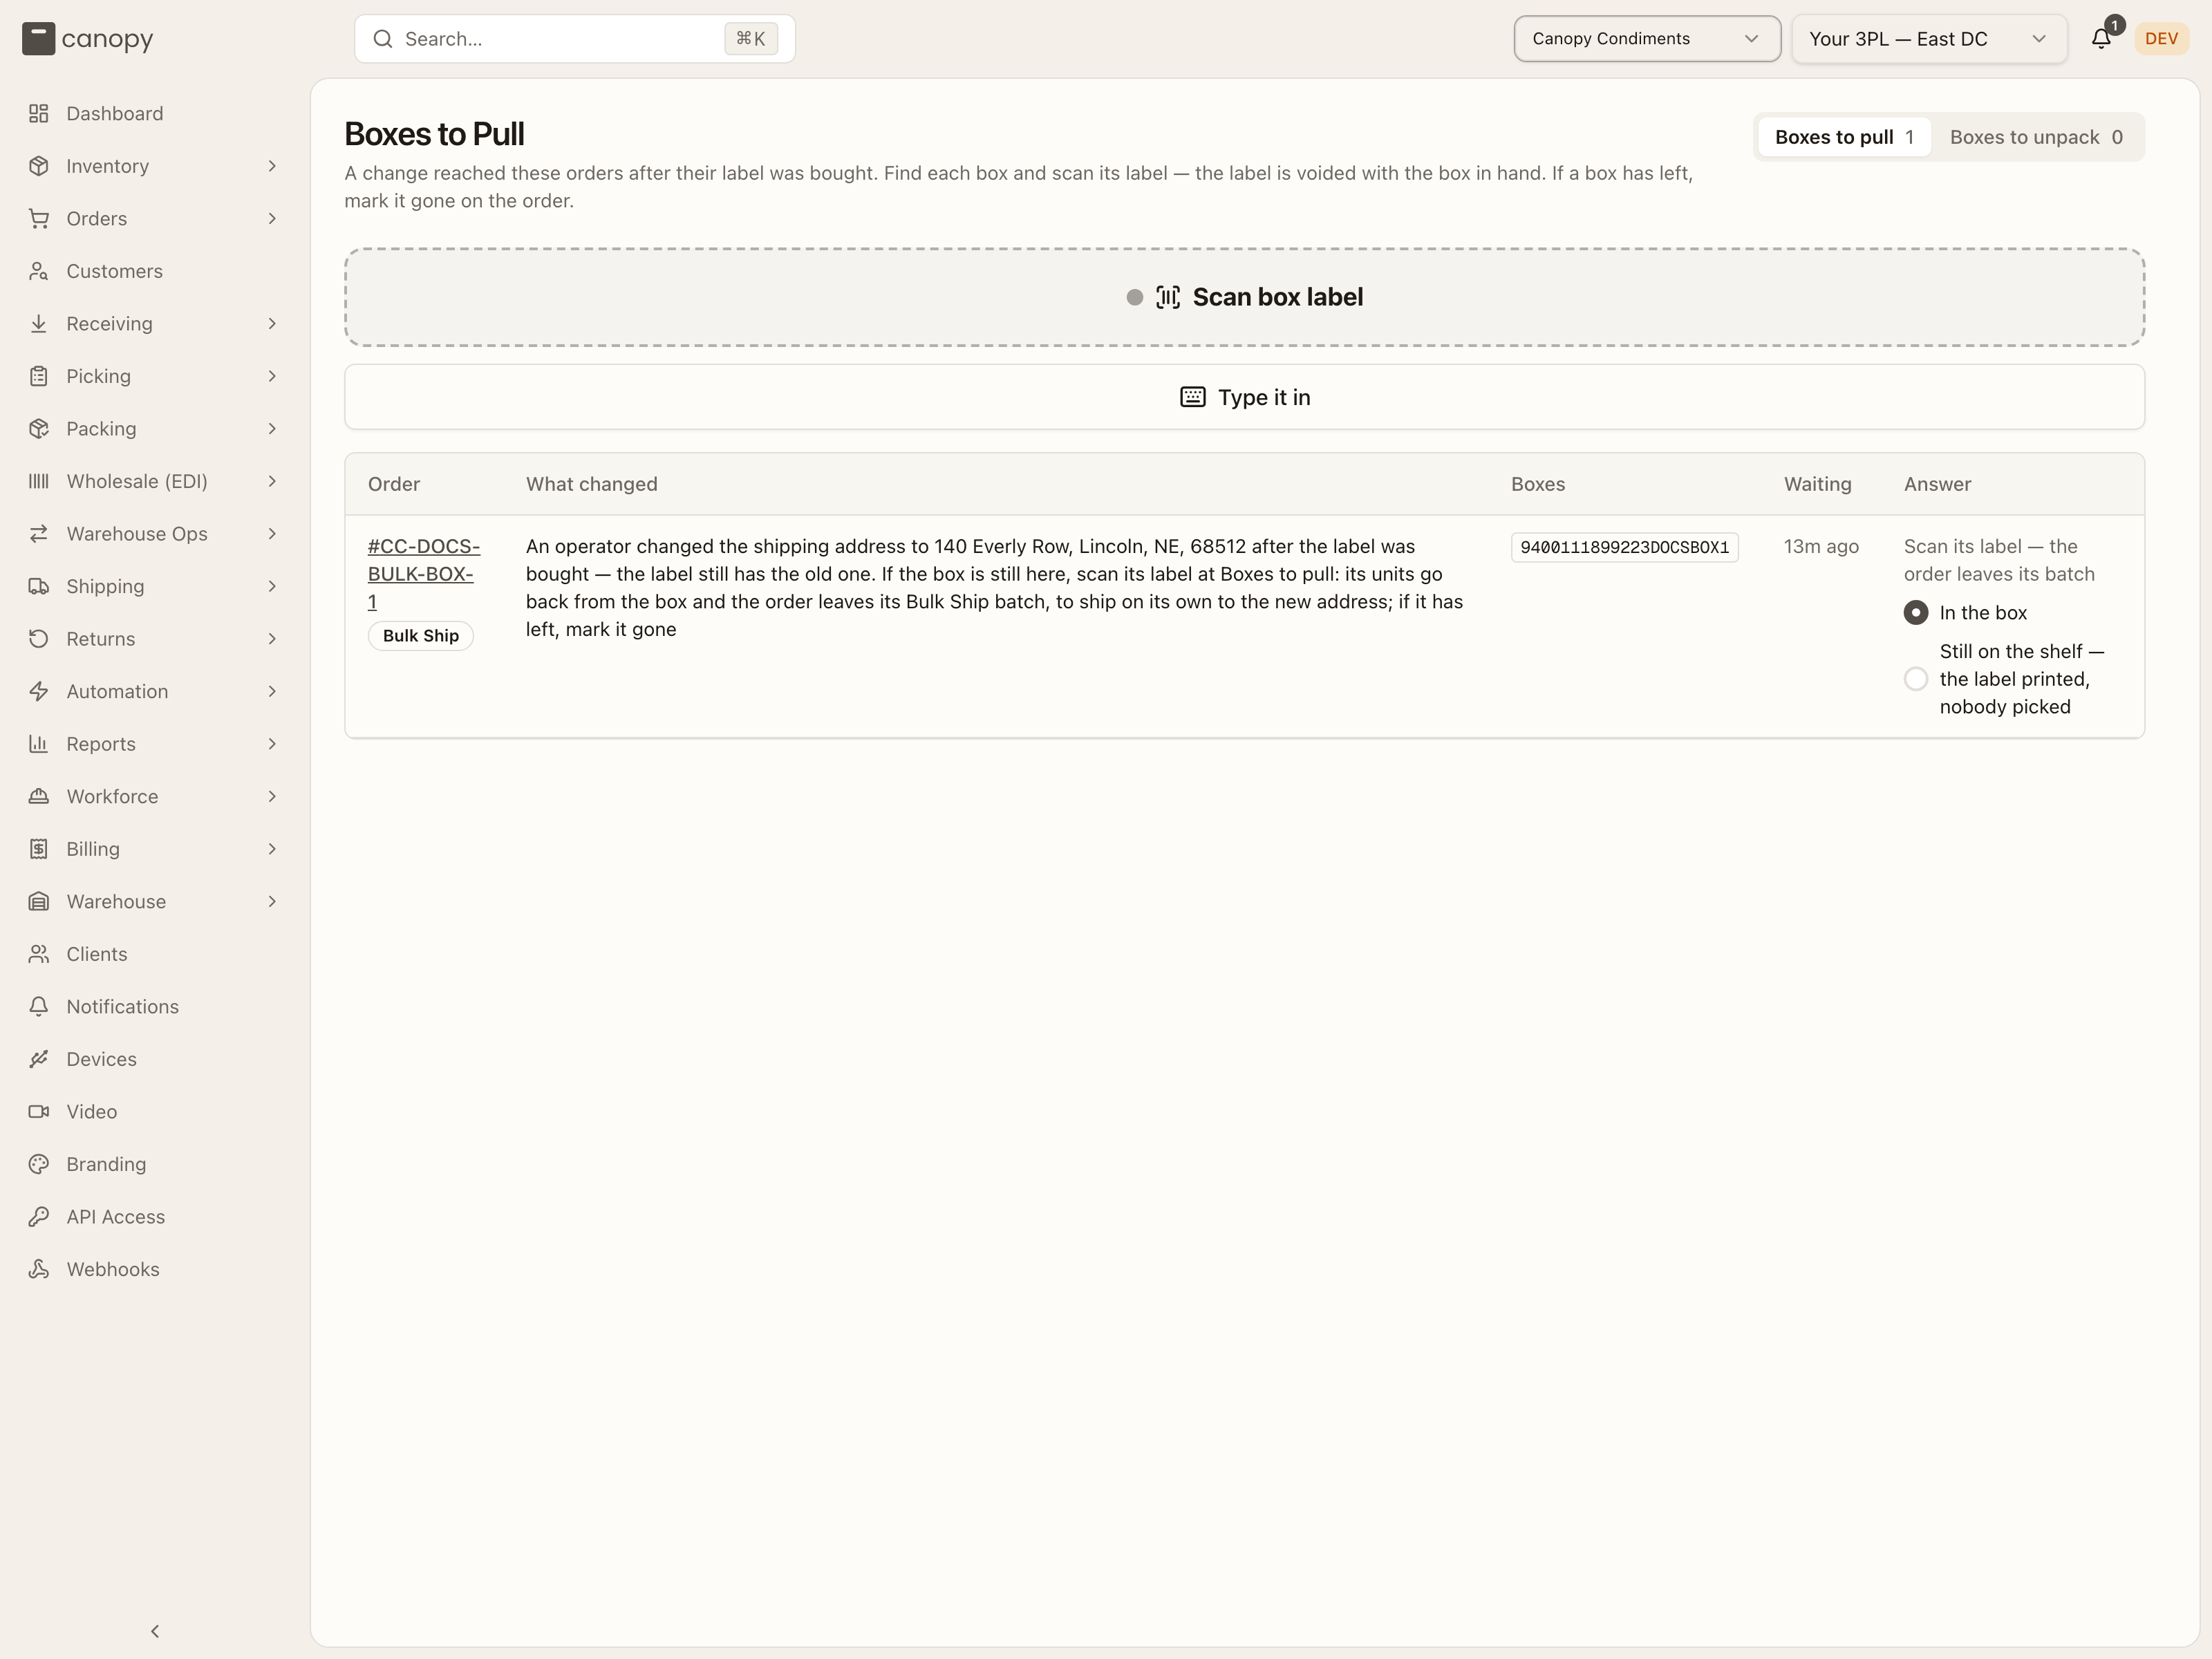Click the API Access key icon

[x=39, y=1216]
